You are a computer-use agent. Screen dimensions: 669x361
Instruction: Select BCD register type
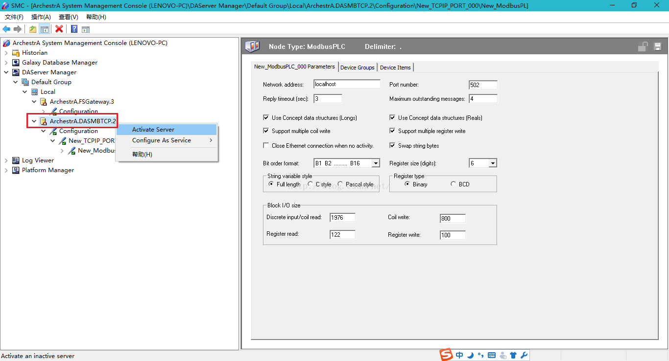(454, 184)
